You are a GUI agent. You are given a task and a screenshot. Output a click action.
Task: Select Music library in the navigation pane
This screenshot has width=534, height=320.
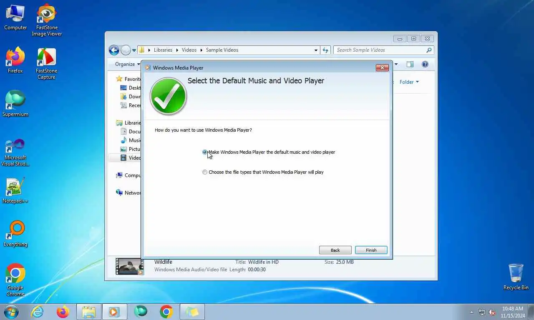tap(130, 140)
